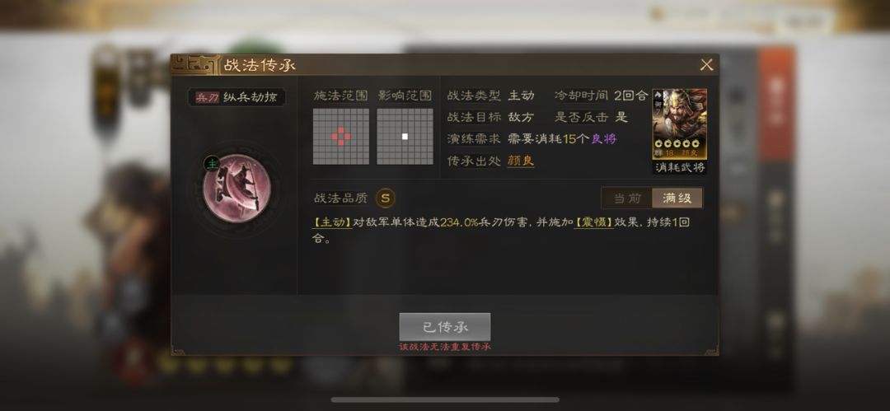
Task: Tap the ornate emblem beside 战法传承 title
Action: 195,65
